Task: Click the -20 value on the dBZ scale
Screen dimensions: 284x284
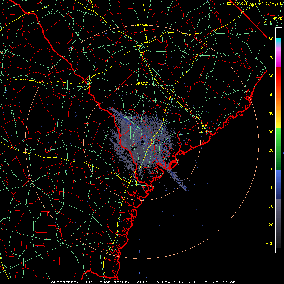Action: pyautogui.click(x=270, y=225)
